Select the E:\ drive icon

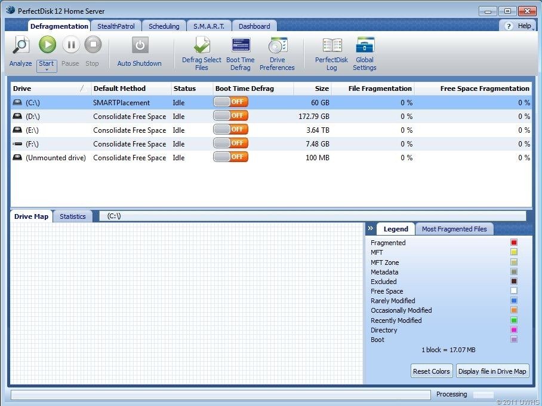coord(17,130)
